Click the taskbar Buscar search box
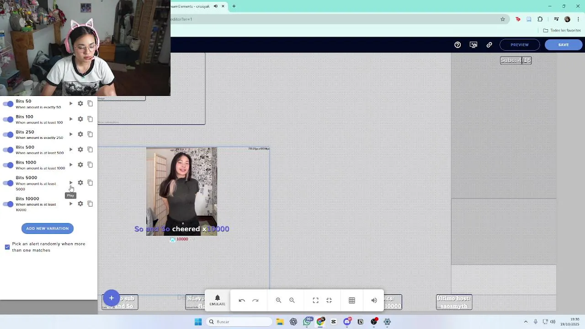Viewport: 585px width, 329px height. (x=239, y=322)
